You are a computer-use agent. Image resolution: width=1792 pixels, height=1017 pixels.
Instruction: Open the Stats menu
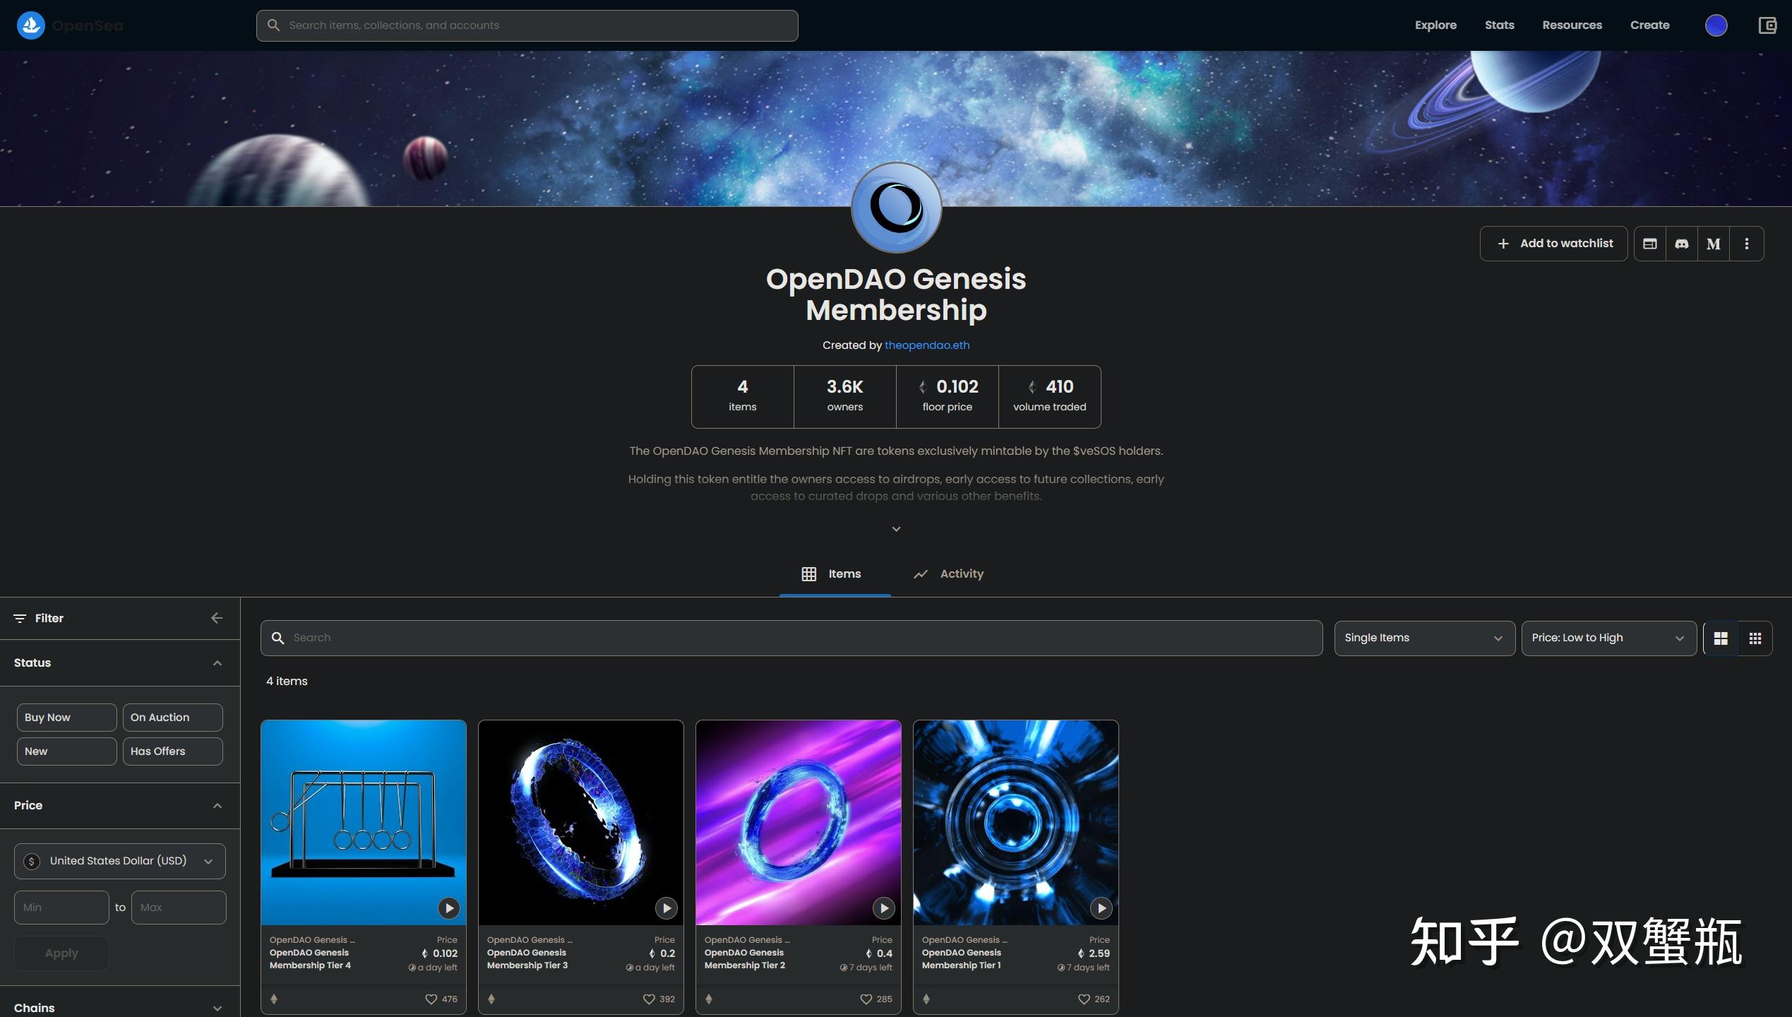(1499, 25)
